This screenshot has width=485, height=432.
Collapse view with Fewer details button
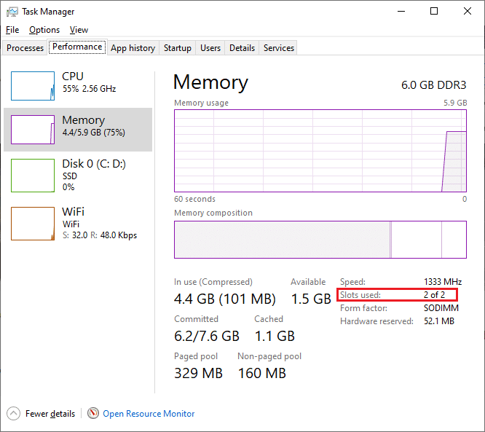[50, 414]
